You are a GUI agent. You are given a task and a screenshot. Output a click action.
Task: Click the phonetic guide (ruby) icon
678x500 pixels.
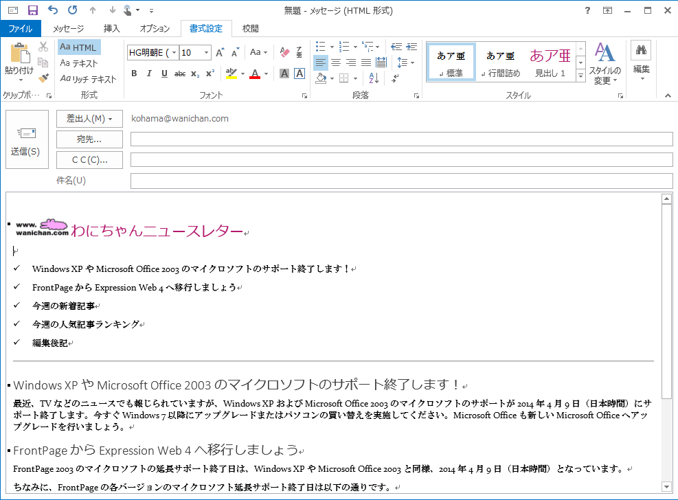click(300, 53)
